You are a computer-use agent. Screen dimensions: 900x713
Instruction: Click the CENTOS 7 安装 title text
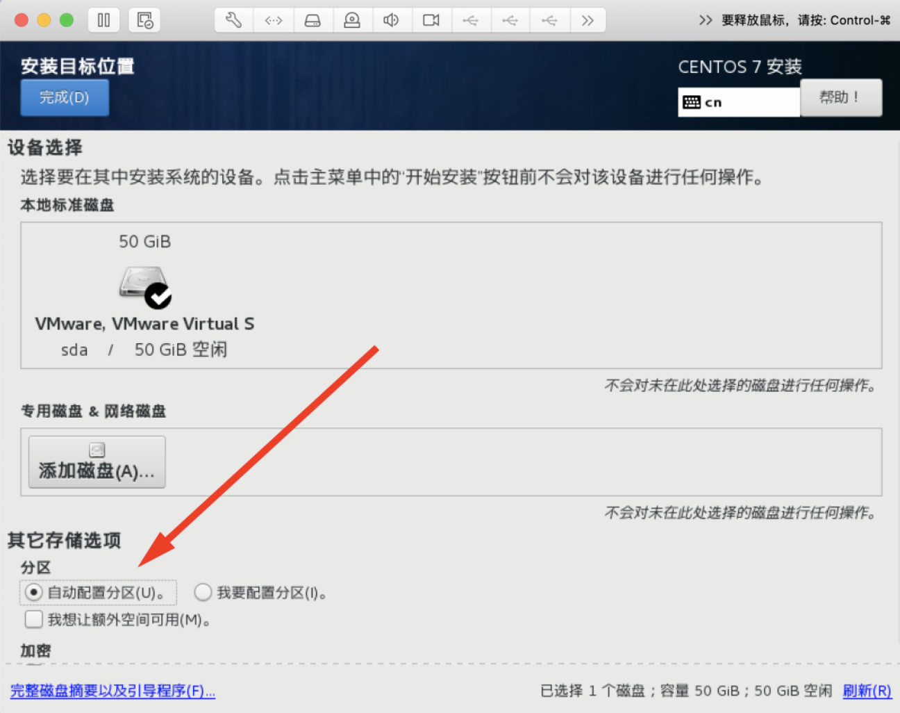click(740, 67)
